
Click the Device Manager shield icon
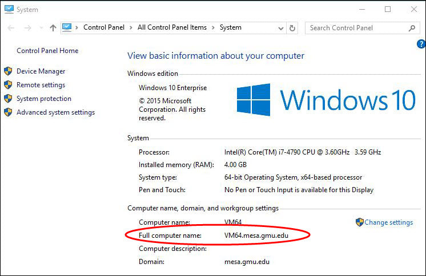pyautogui.click(x=8, y=71)
